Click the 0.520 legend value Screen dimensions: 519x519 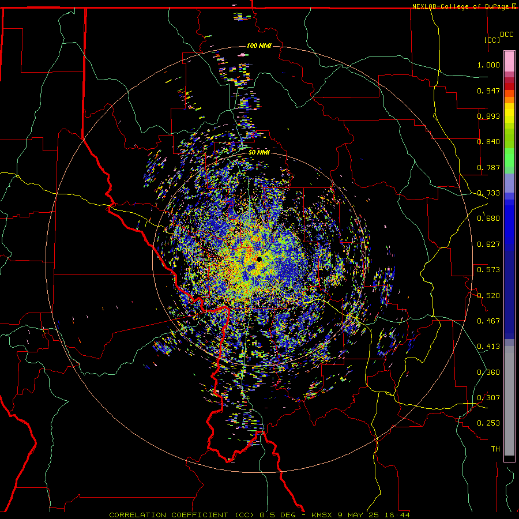(488, 296)
